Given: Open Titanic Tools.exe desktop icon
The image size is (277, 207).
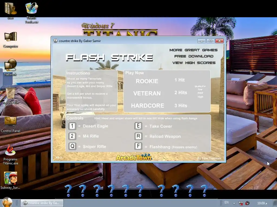Looking at the screenshot, I should [32, 13].
